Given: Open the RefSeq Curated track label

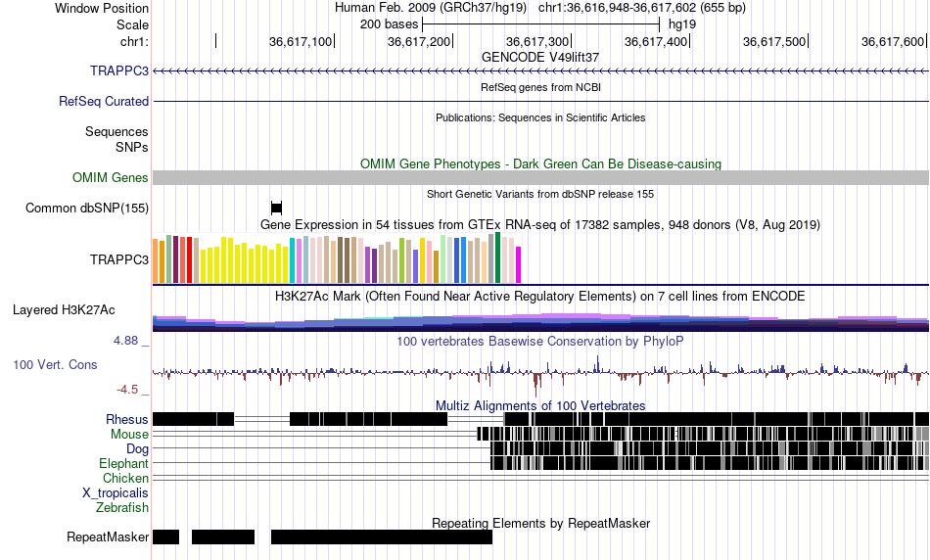Looking at the screenshot, I should 104,102.
